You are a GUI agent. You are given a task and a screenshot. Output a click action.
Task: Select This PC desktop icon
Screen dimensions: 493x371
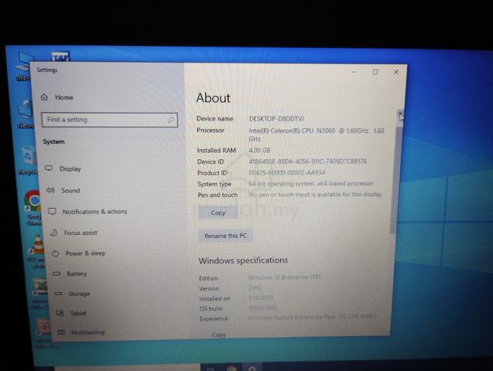pos(23,66)
